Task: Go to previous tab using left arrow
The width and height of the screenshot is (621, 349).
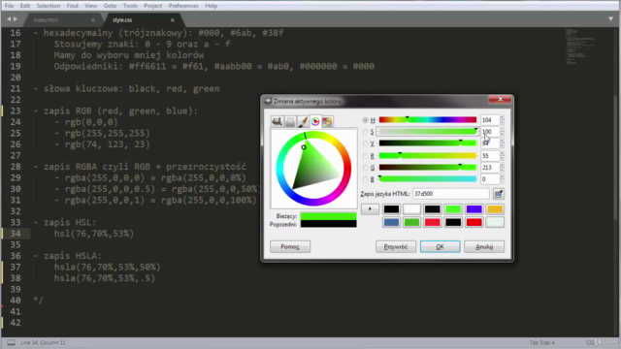Action: [9, 19]
